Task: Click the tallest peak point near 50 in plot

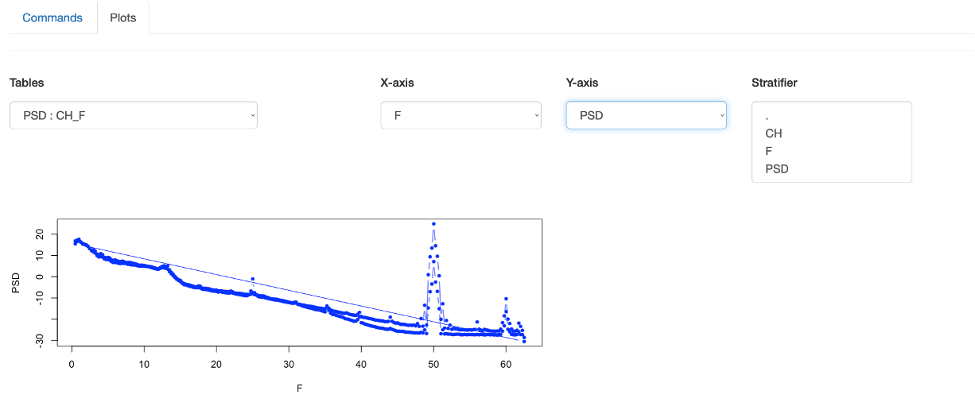Action: (433, 224)
